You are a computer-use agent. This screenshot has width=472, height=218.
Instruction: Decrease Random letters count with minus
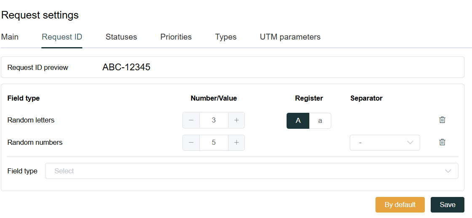point(191,120)
